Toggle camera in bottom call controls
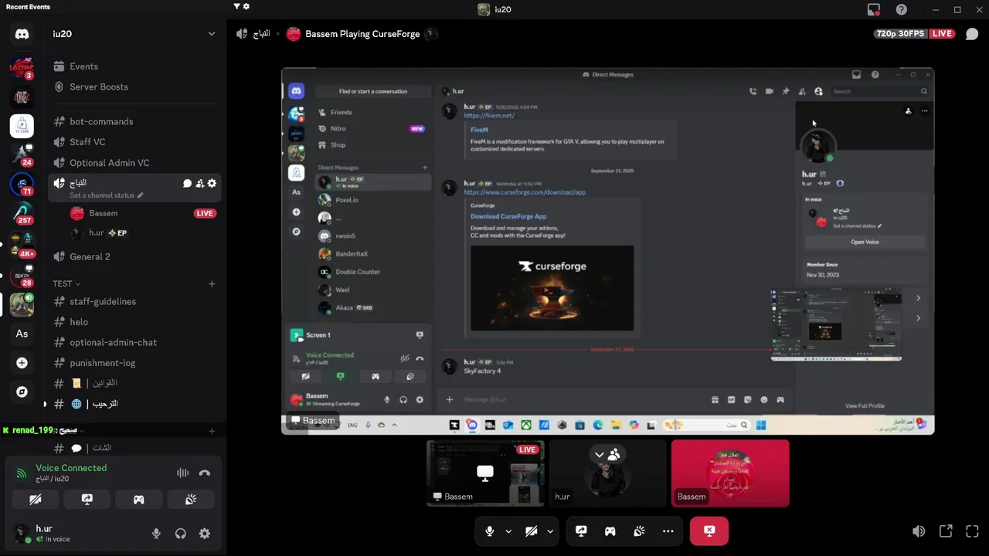This screenshot has height=556, width=989. coord(532,531)
